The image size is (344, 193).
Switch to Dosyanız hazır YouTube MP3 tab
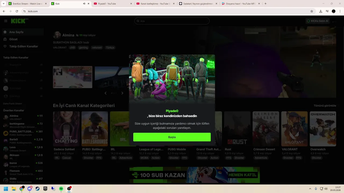click(x=241, y=4)
